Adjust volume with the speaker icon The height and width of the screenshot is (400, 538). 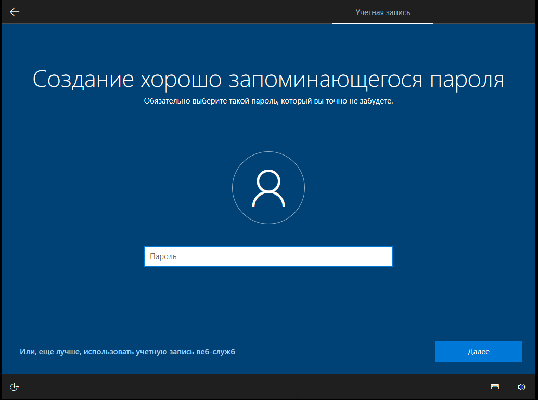point(521,387)
